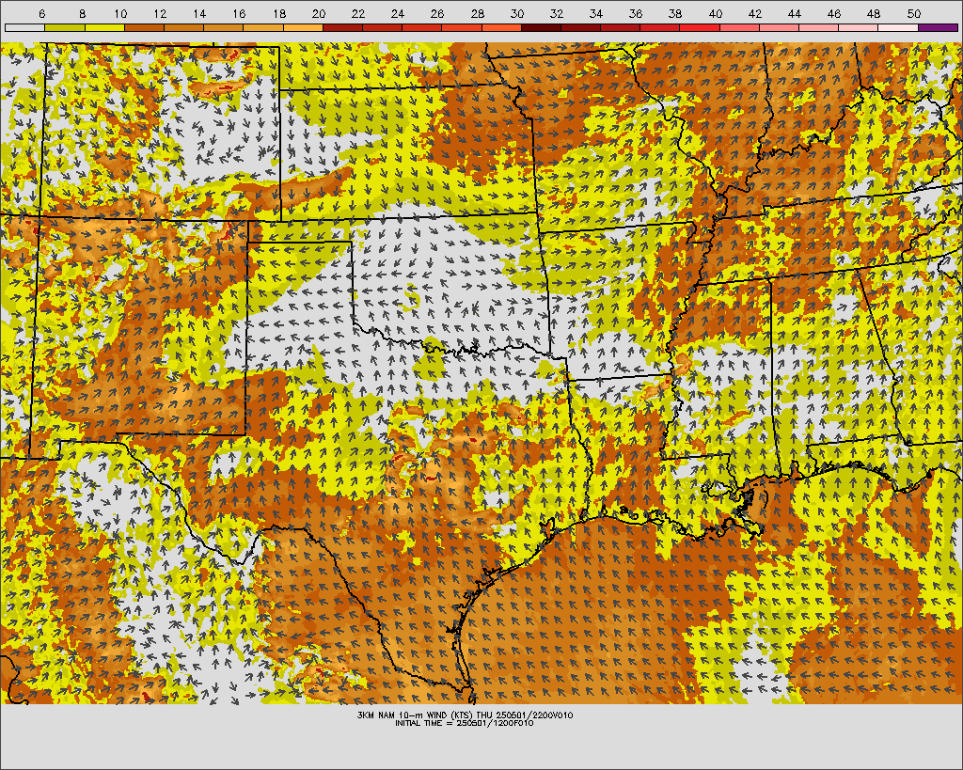
Task: Click the legend label '8'
Action: 83,13
